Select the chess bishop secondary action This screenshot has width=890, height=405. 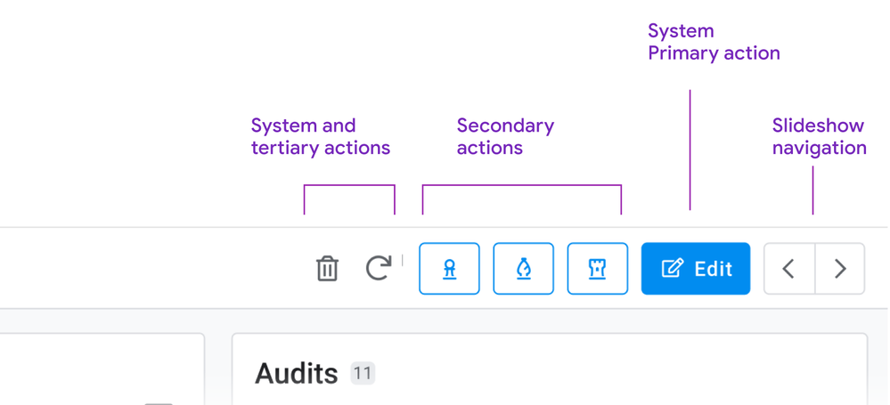click(x=523, y=269)
